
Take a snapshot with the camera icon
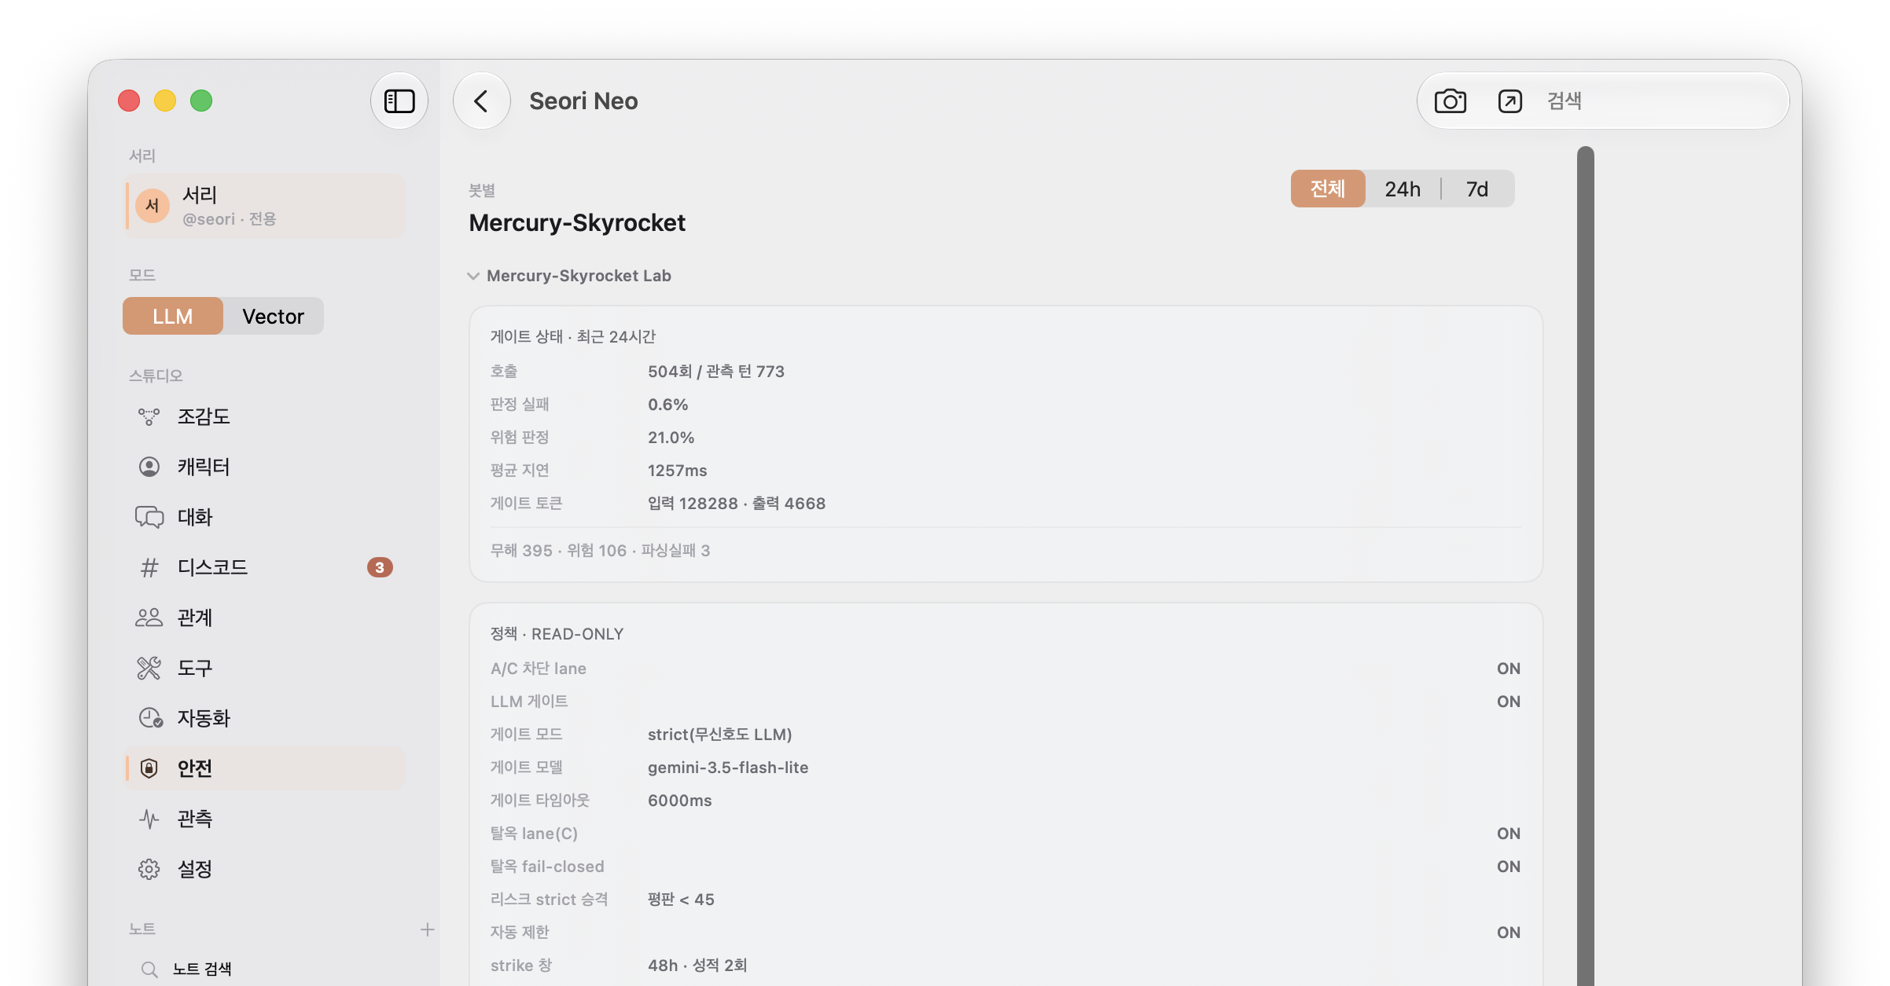coord(1451,101)
